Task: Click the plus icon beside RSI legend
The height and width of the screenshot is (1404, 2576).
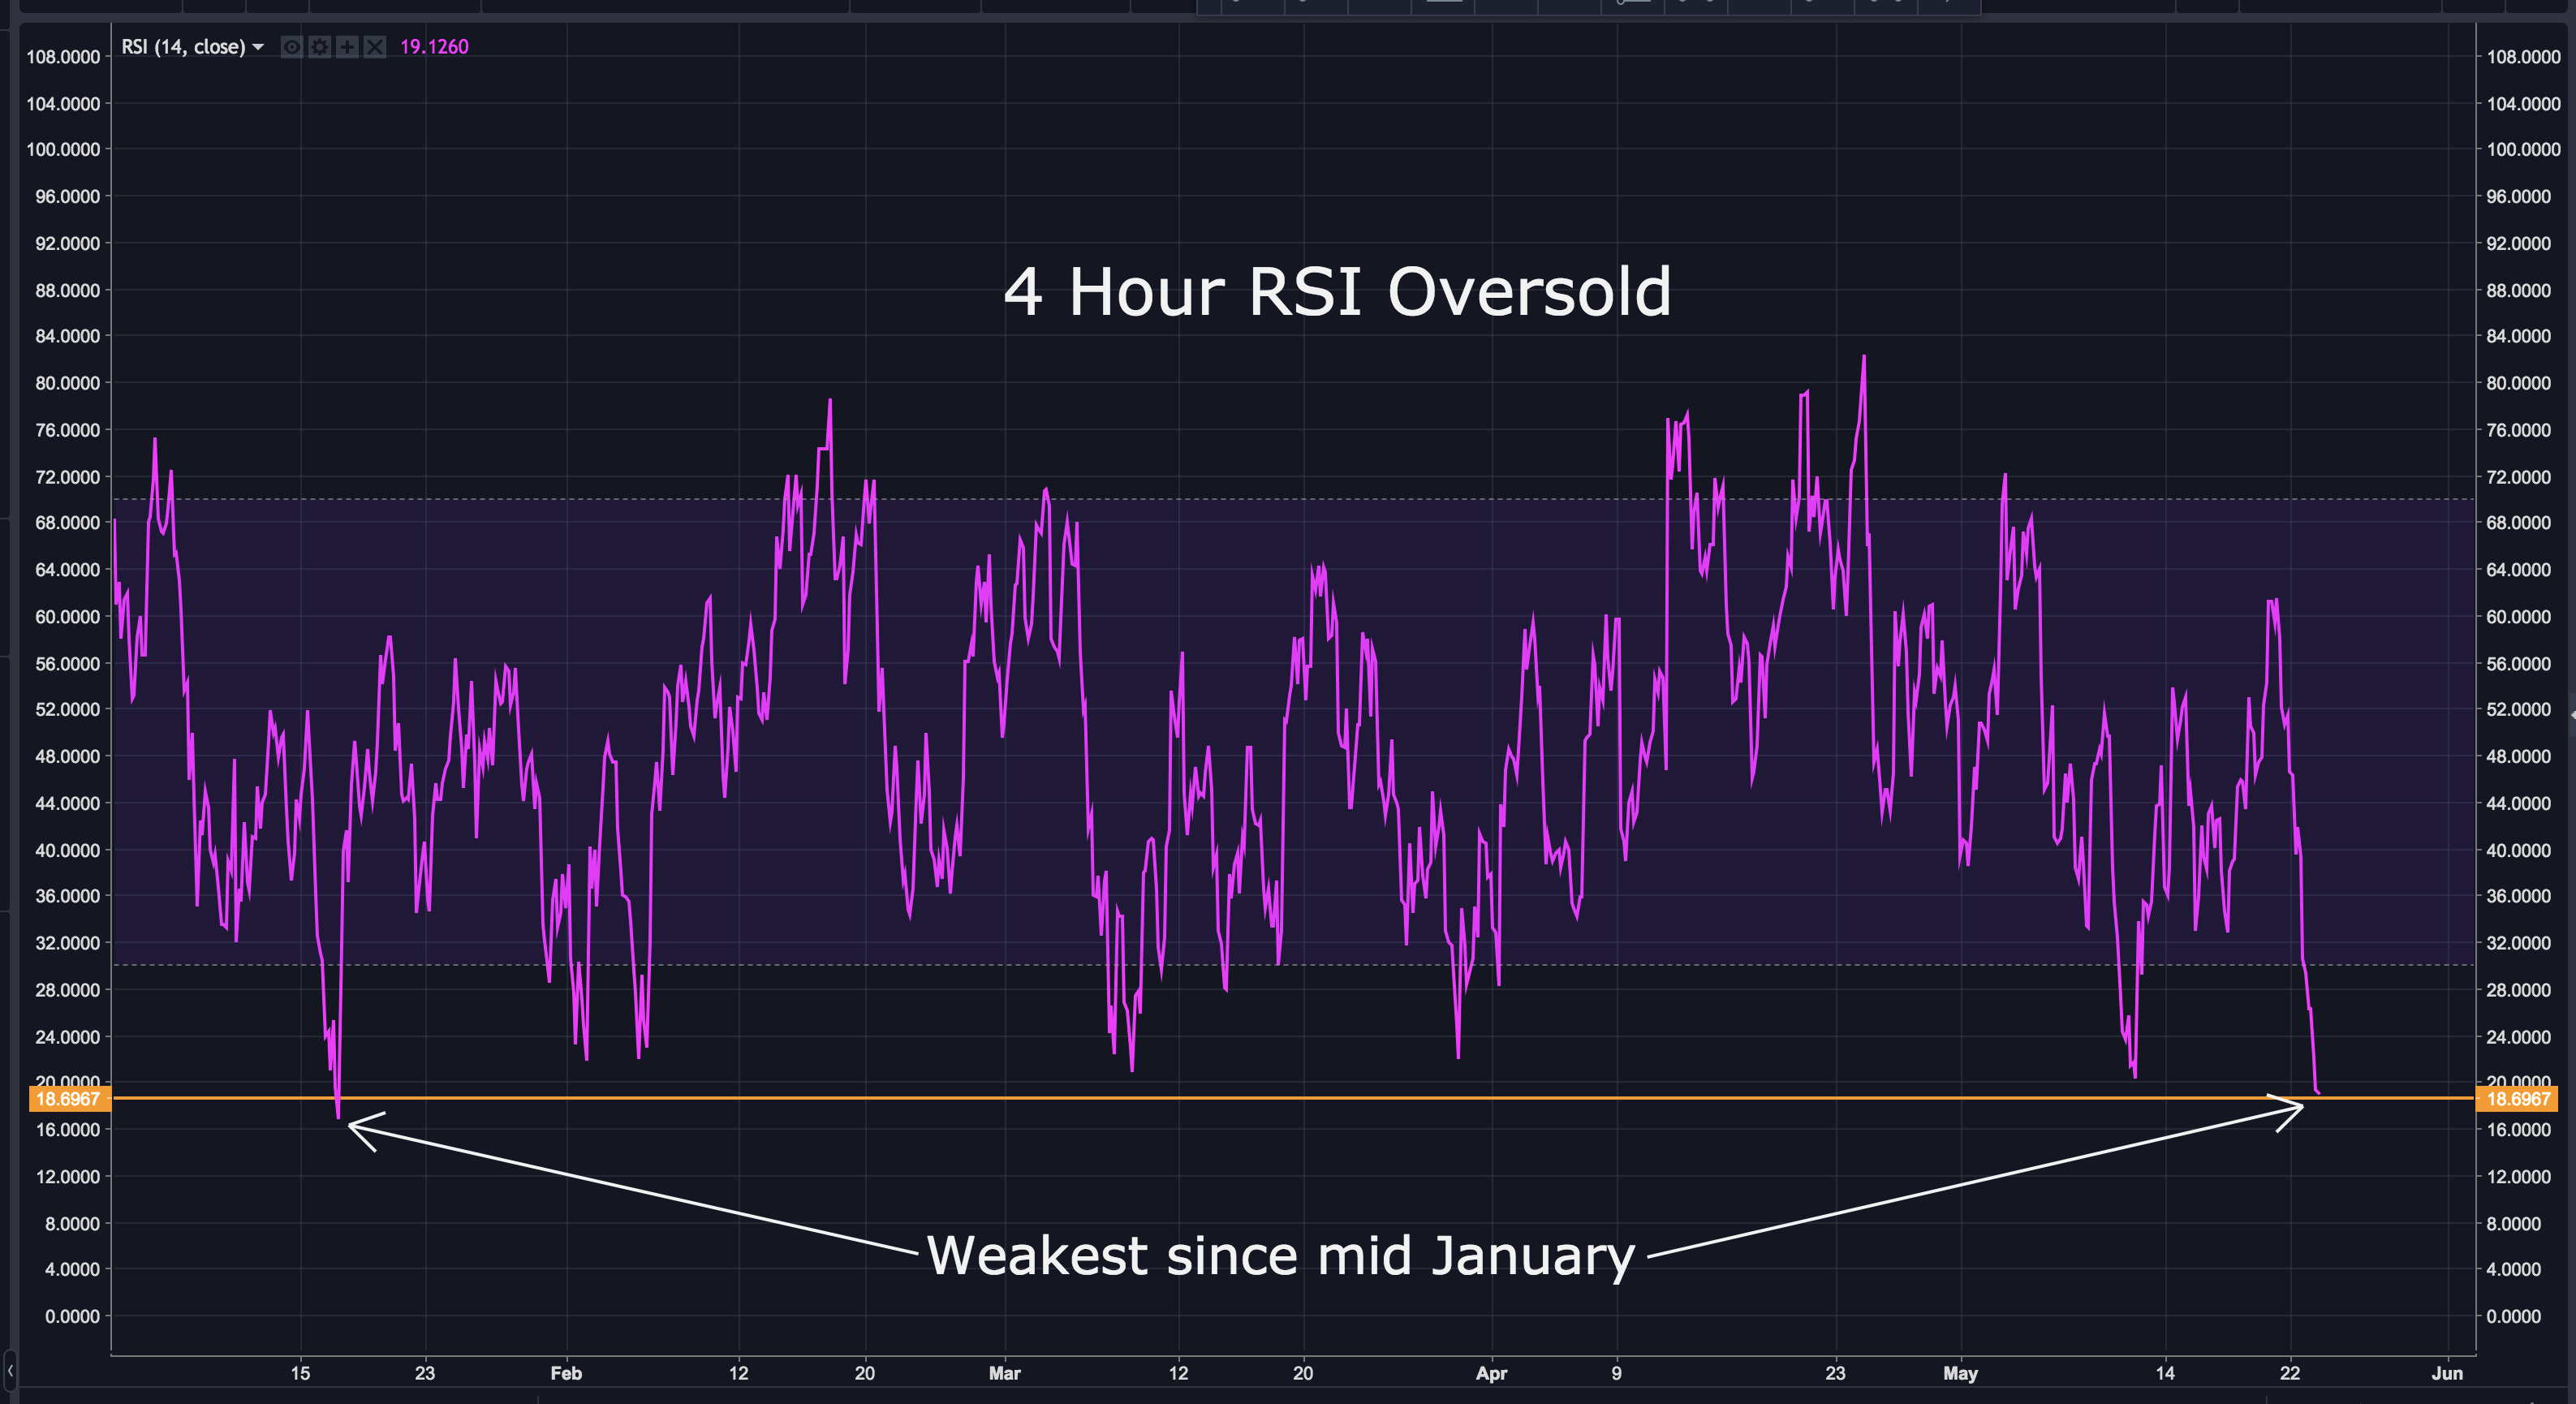Action: (347, 47)
